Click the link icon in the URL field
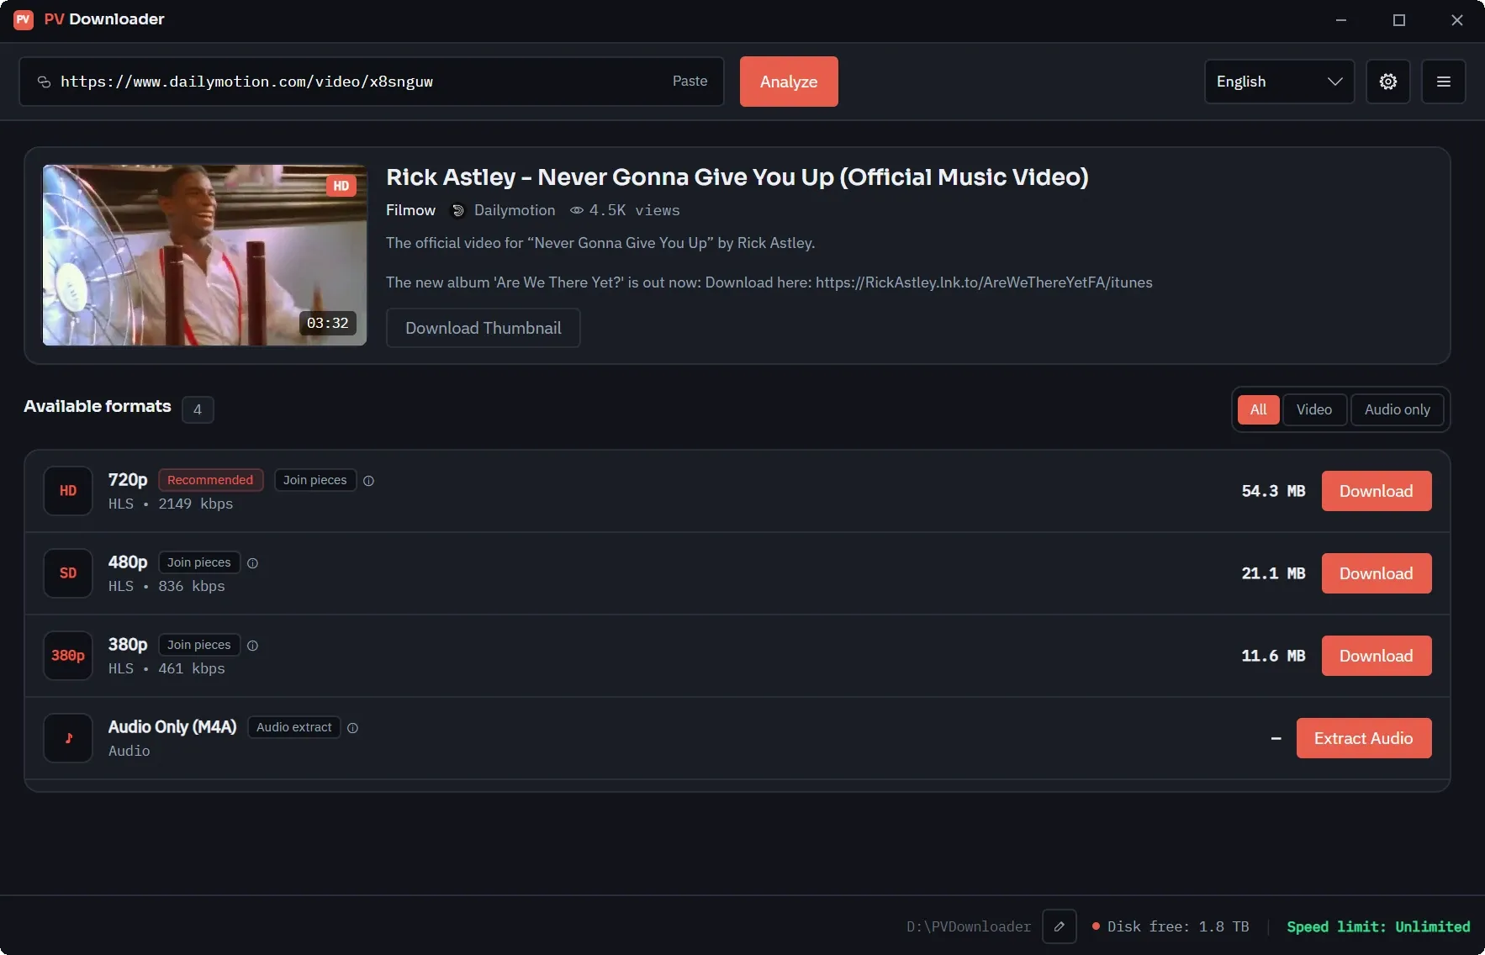Screen dimensions: 1485x955 pos(44,82)
